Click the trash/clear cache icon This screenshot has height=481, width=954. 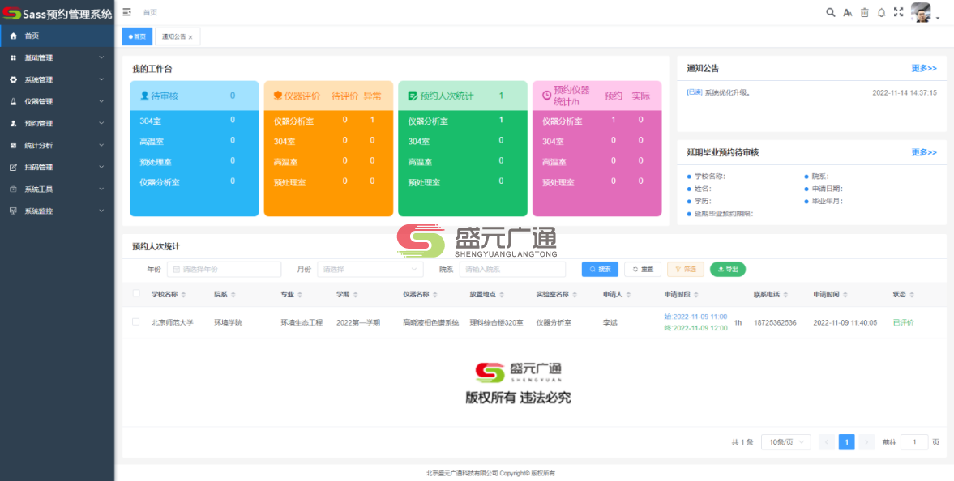tap(864, 12)
